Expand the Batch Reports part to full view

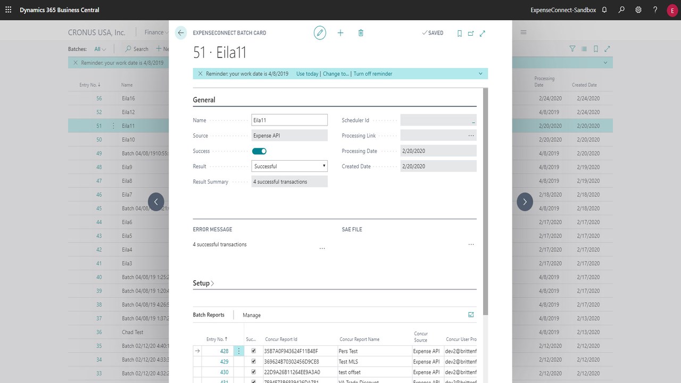coord(471,315)
